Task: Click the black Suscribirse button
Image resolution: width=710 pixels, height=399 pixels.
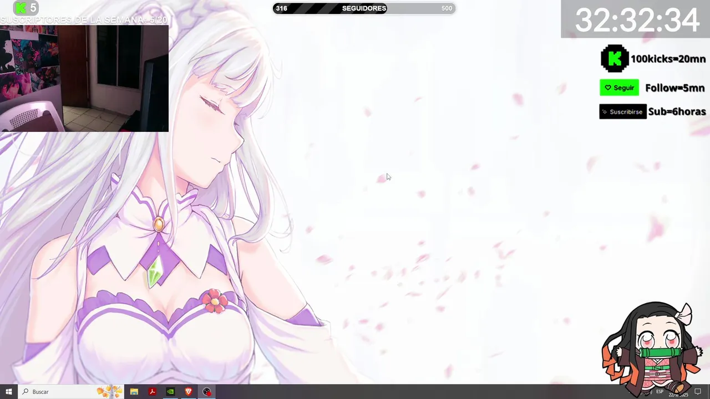Action: (x=623, y=111)
